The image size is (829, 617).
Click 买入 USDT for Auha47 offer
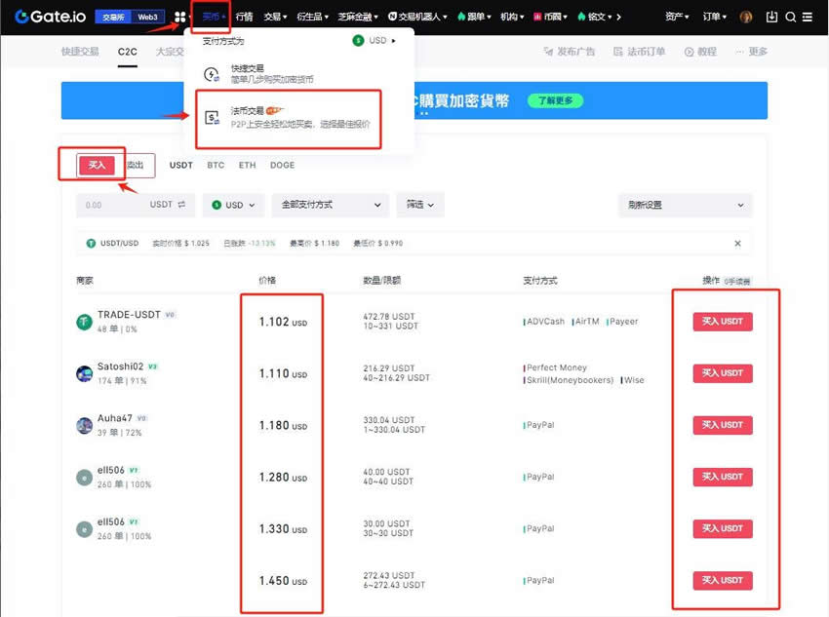(723, 425)
